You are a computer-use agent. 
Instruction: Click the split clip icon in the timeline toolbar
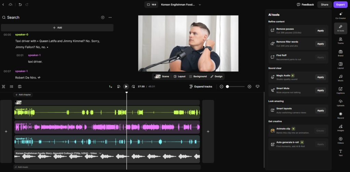point(3,86)
